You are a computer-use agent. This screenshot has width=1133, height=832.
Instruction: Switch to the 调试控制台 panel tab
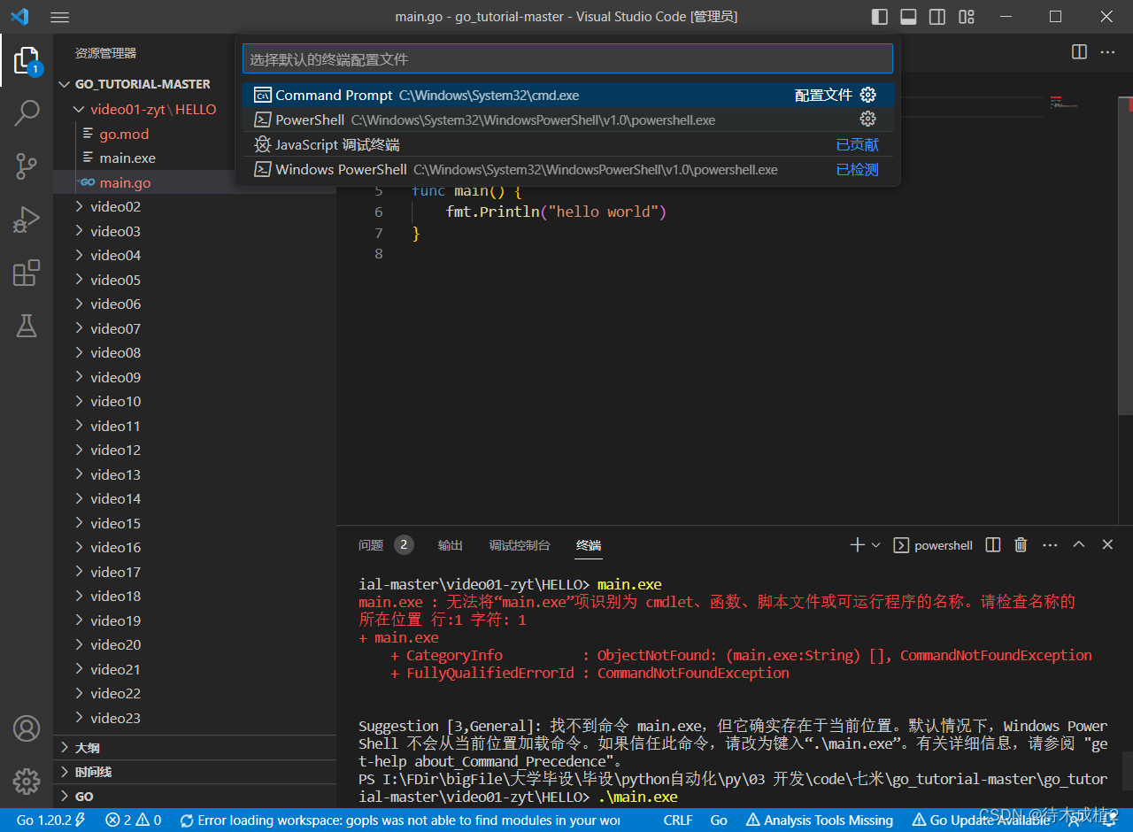[520, 545]
